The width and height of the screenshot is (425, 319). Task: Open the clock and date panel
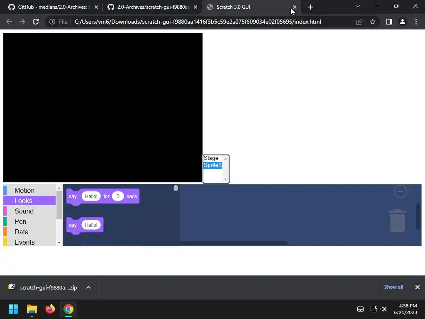(x=406, y=309)
